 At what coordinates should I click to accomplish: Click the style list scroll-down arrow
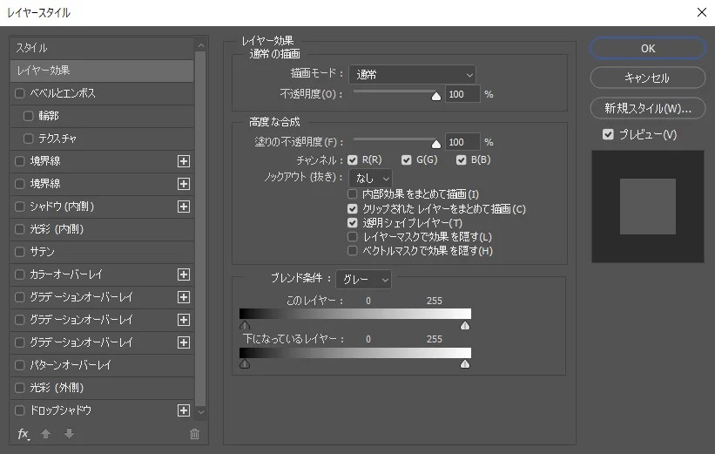(x=200, y=412)
